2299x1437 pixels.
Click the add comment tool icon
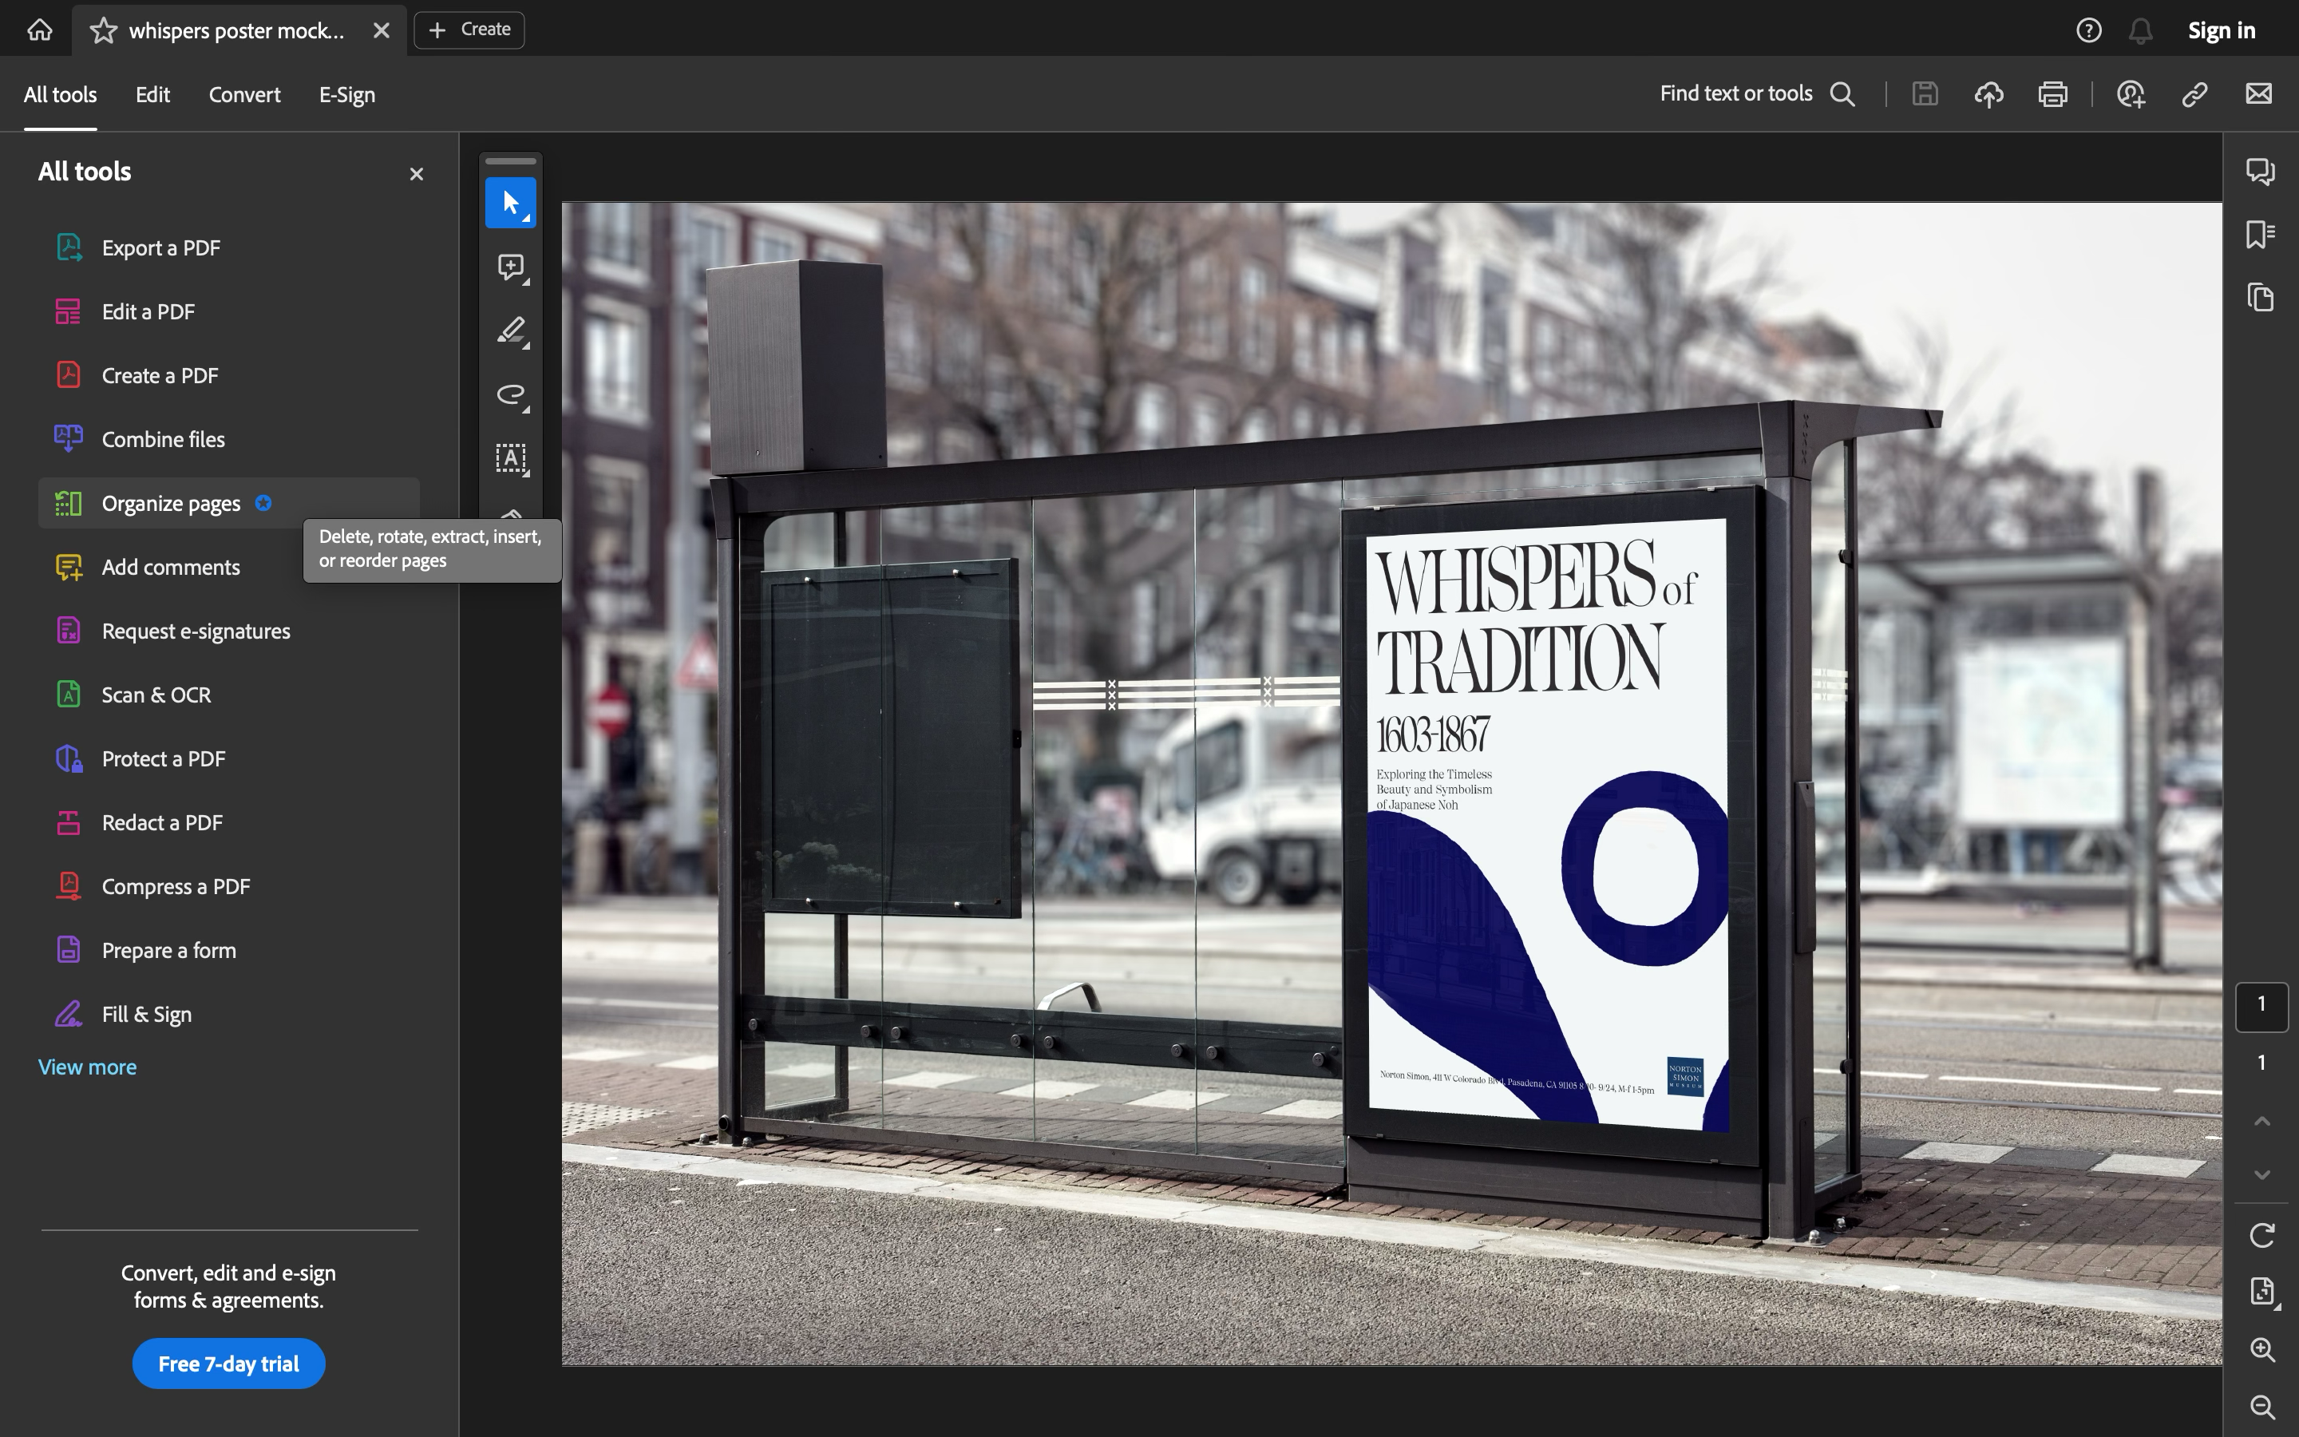510,267
